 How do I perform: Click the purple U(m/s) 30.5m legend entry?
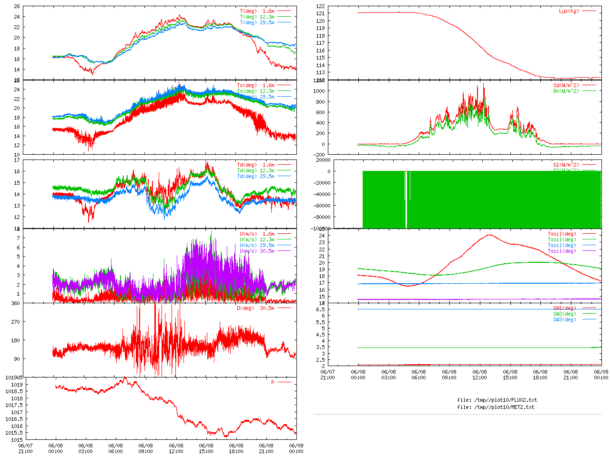click(257, 251)
